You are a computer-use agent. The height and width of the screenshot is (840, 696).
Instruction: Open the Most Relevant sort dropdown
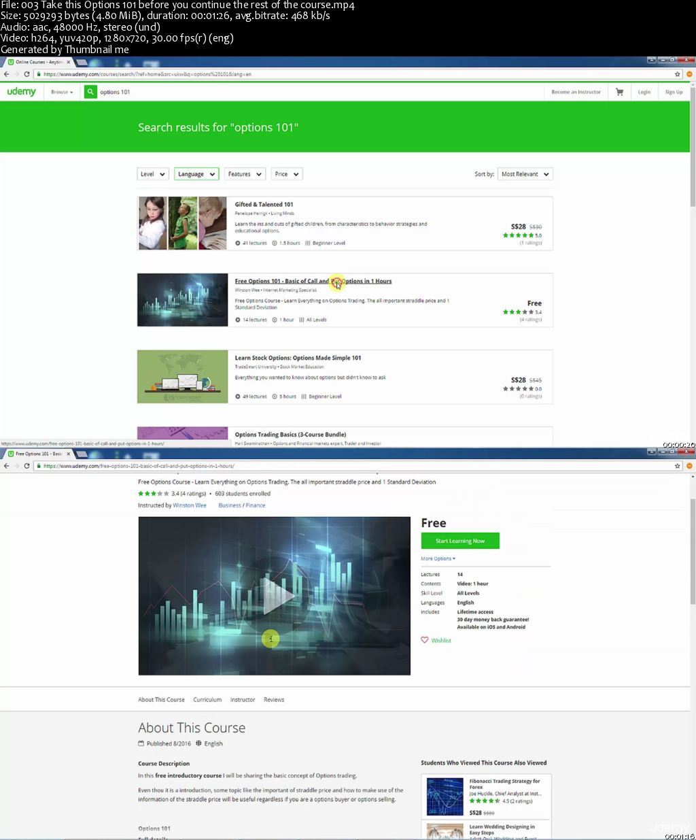click(x=525, y=174)
